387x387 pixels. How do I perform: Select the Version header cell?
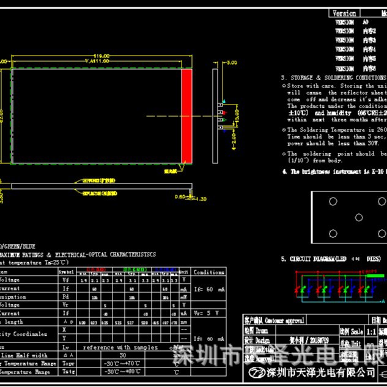coord(344,13)
